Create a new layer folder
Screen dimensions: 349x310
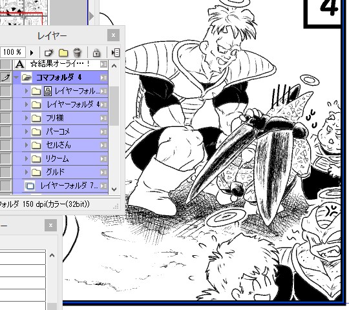[x=63, y=53]
